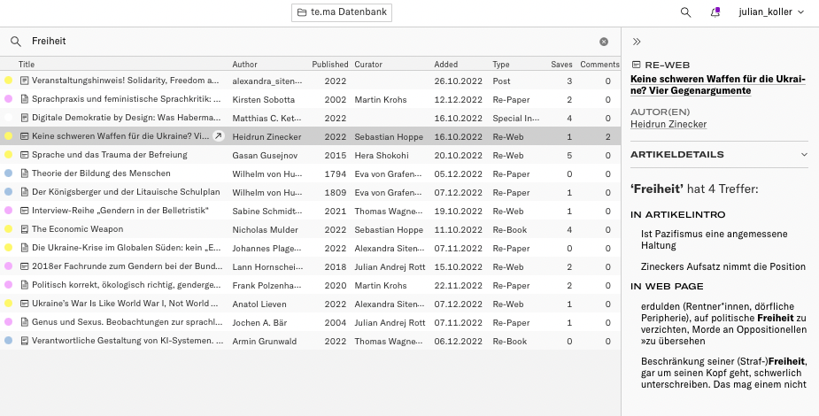Screen dimensions: 819x416
Task: Collapse the side panel with double chevron
Action: pos(637,42)
